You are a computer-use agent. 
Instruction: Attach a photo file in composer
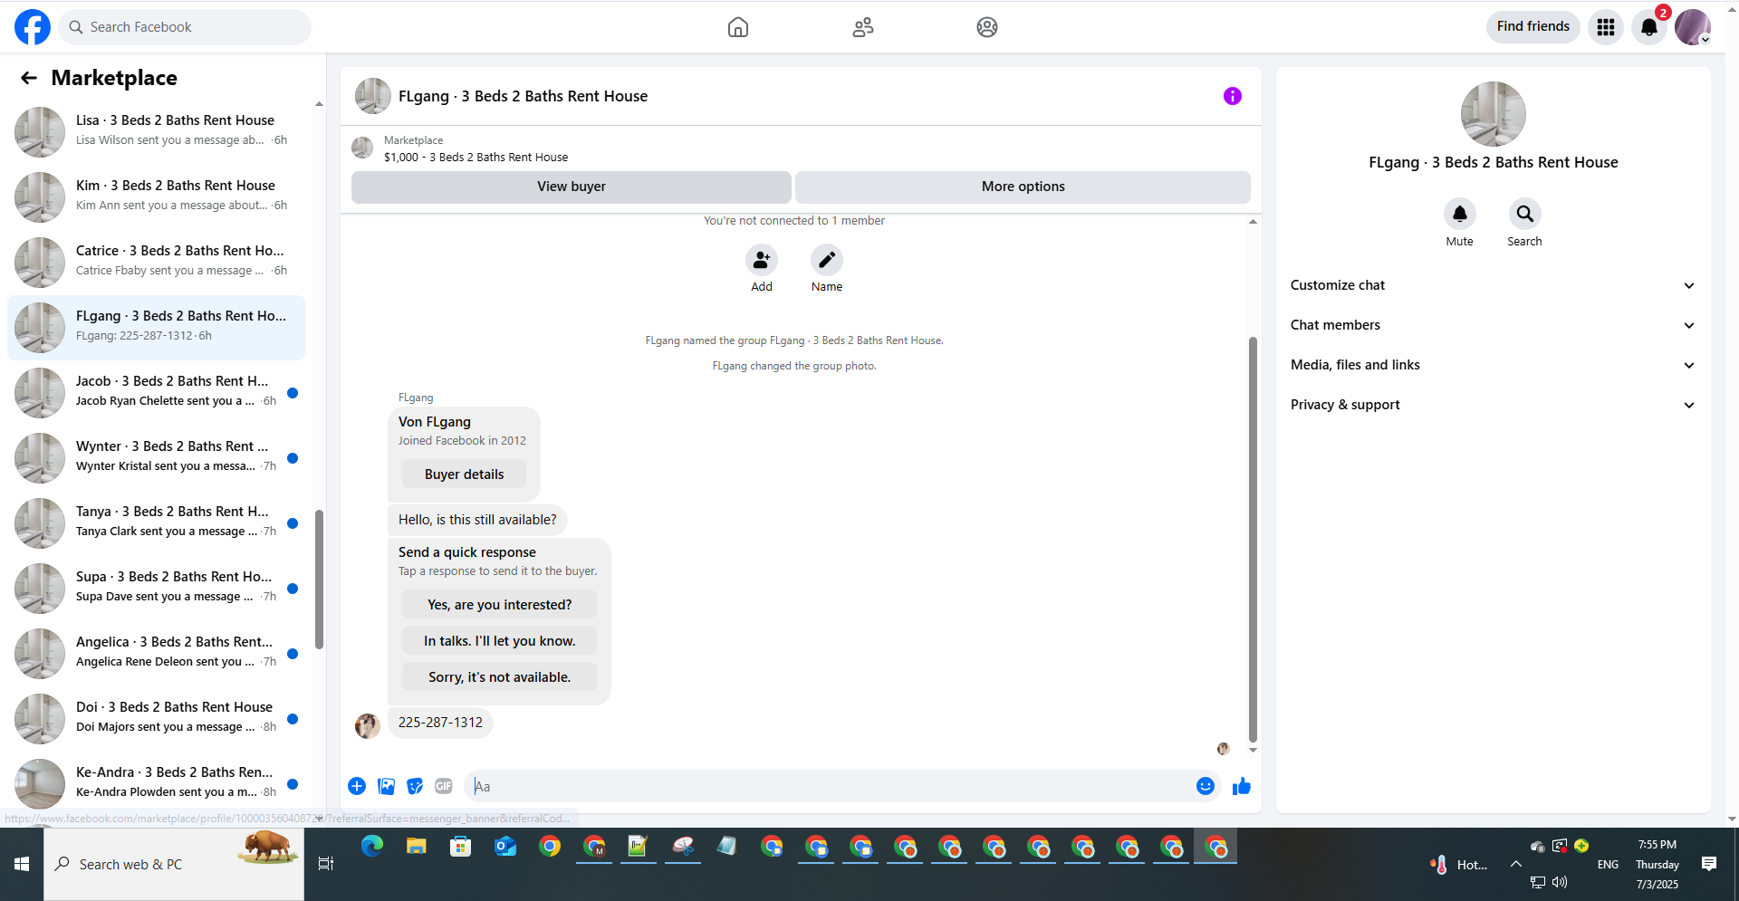(387, 786)
